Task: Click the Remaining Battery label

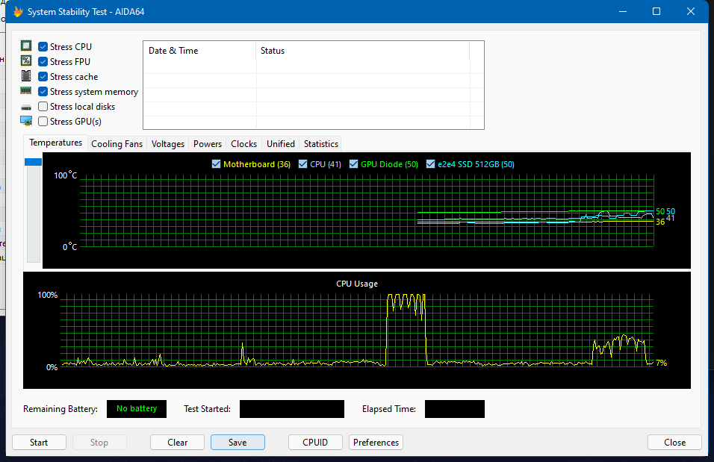Action: (60, 409)
